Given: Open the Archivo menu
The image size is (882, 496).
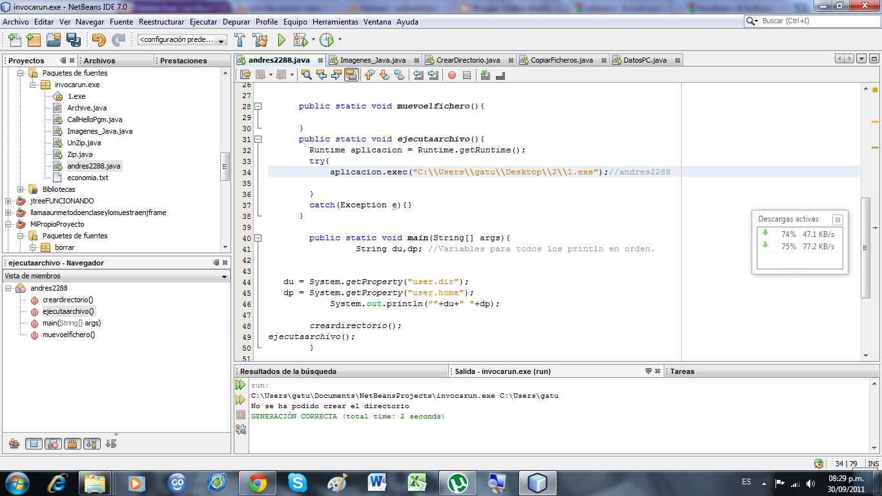Looking at the screenshot, I should tap(15, 21).
